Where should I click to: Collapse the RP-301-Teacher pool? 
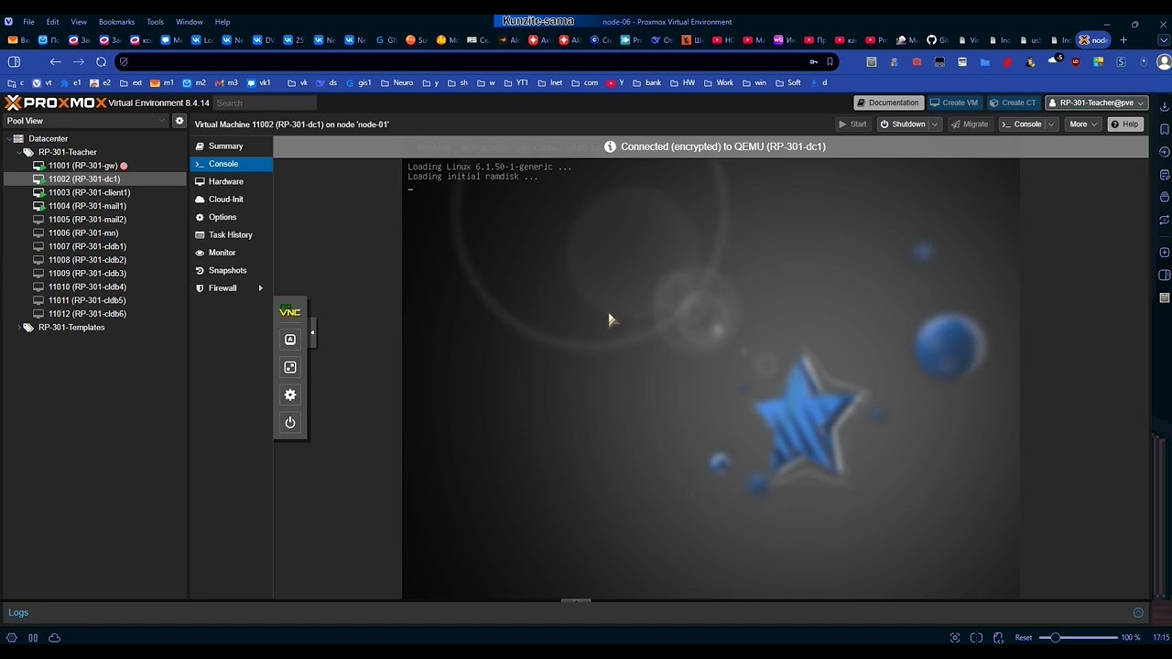coord(18,153)
